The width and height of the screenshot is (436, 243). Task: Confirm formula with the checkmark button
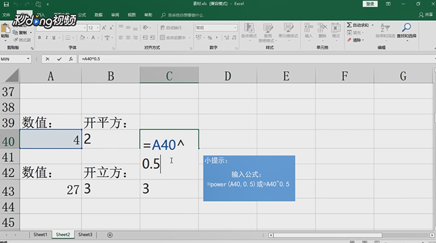coord(59,59)
